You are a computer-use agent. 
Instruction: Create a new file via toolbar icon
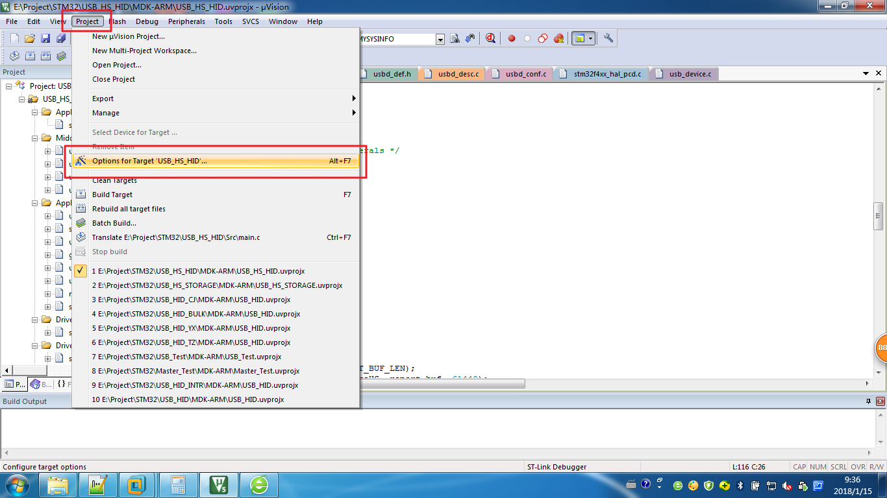pyautogui.click(x=14, y=39)
